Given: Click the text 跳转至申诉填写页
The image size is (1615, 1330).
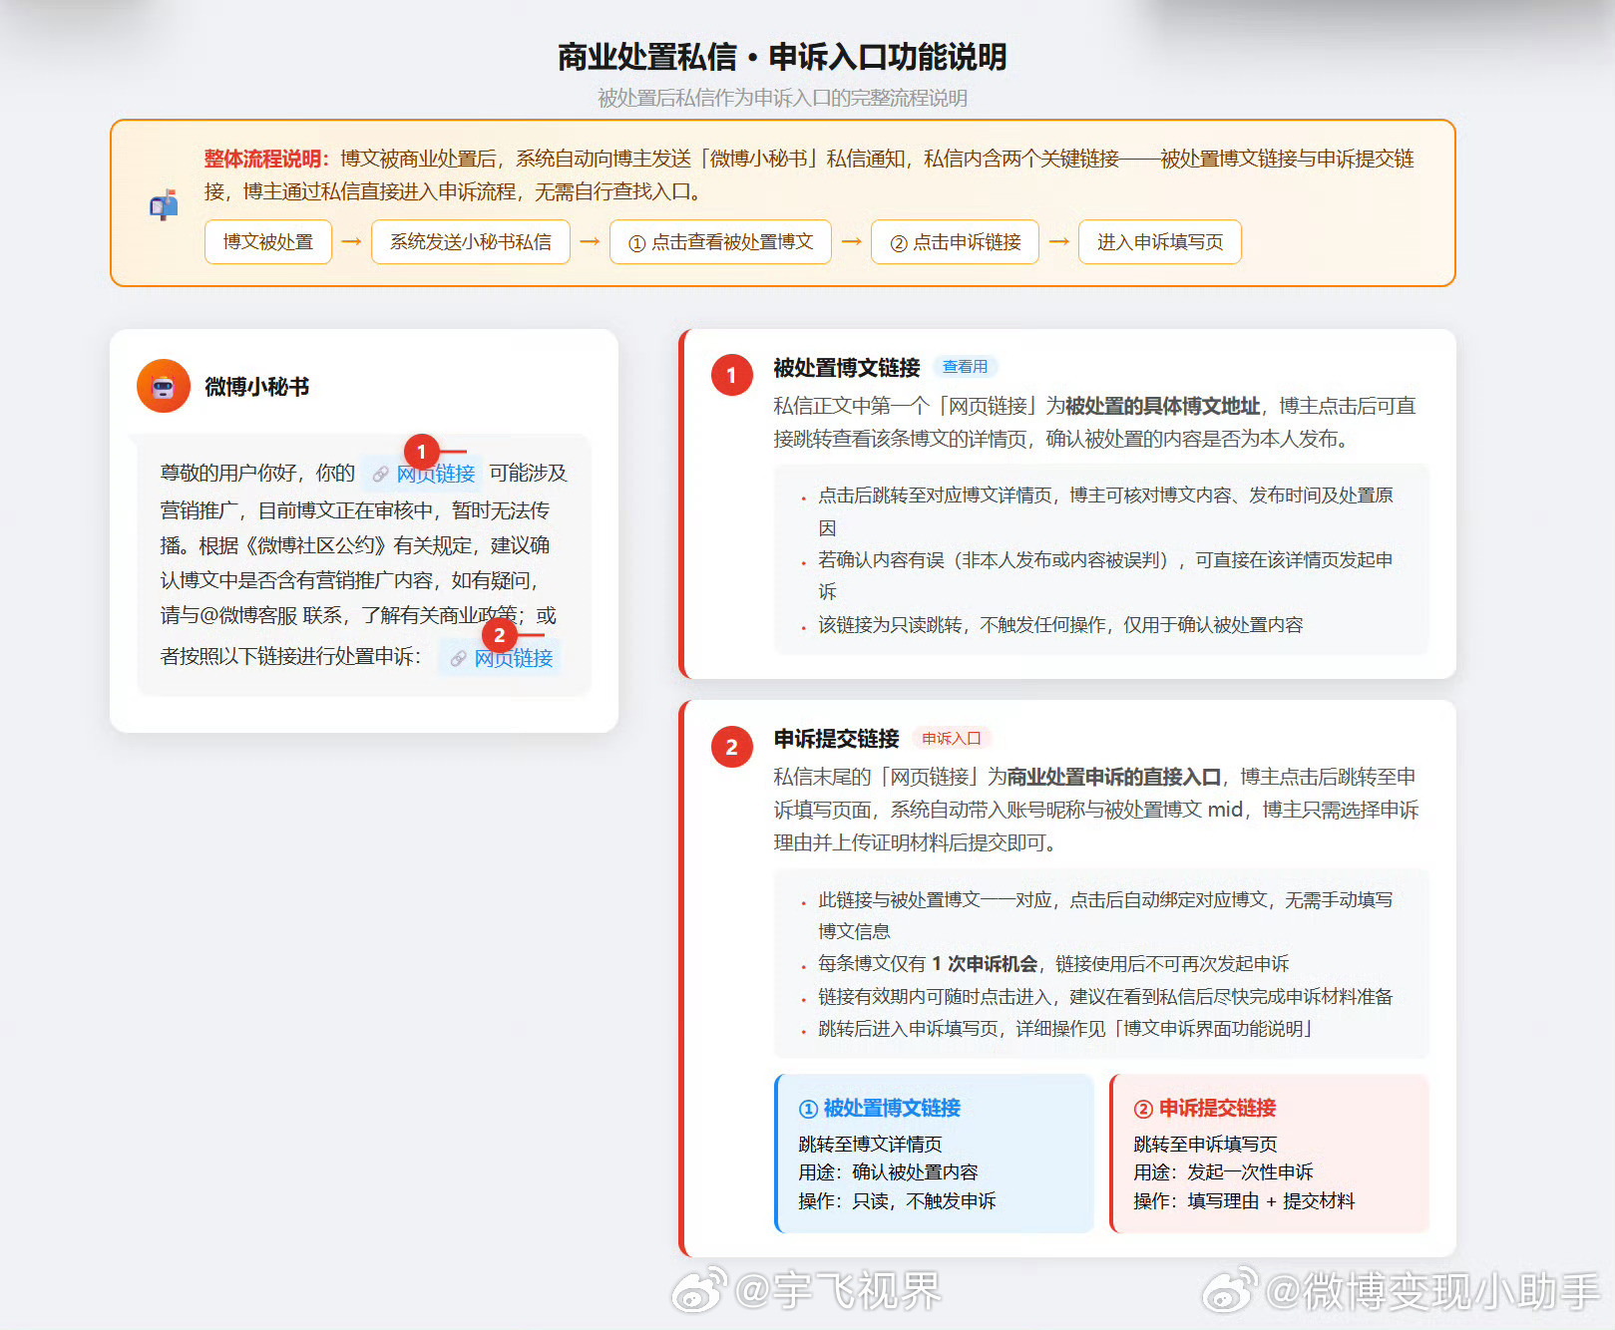Looking at the screenshot, I should (1205, 1144).
